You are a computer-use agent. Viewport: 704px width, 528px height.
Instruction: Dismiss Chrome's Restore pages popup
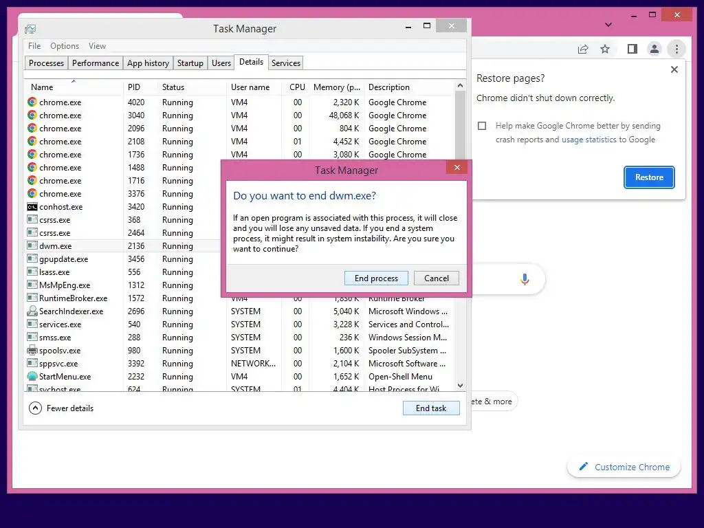point(674,69)
